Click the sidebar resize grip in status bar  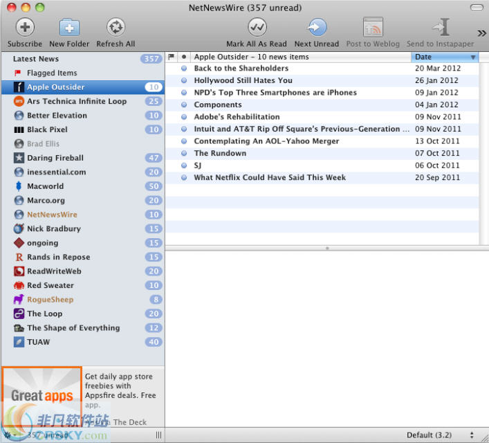point(159,435)
